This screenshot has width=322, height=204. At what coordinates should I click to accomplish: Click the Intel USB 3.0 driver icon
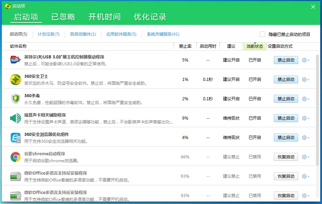16,60
